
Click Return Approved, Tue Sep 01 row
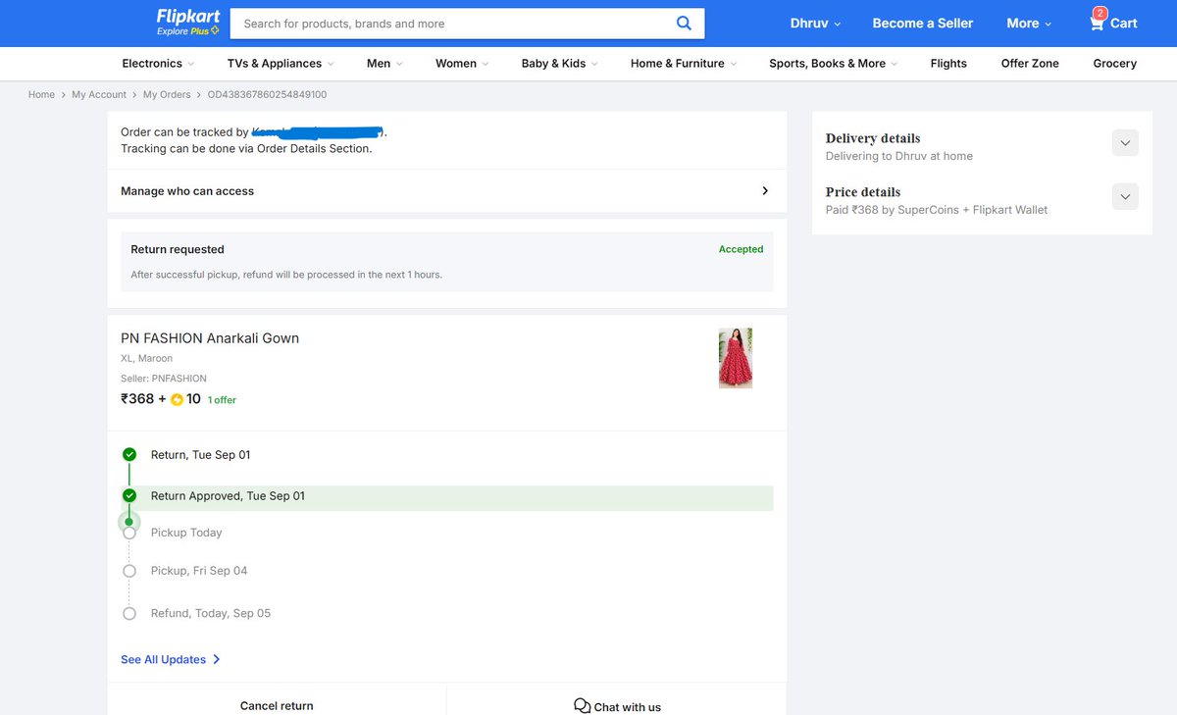coord(447,496)
